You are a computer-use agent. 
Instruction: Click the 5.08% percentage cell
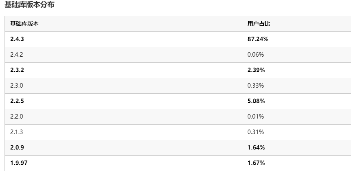pyautogui.click(x=256, y=101)
